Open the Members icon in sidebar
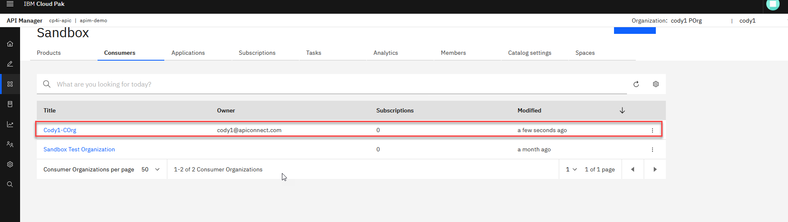The image size is (788, 222). (10, 144)
